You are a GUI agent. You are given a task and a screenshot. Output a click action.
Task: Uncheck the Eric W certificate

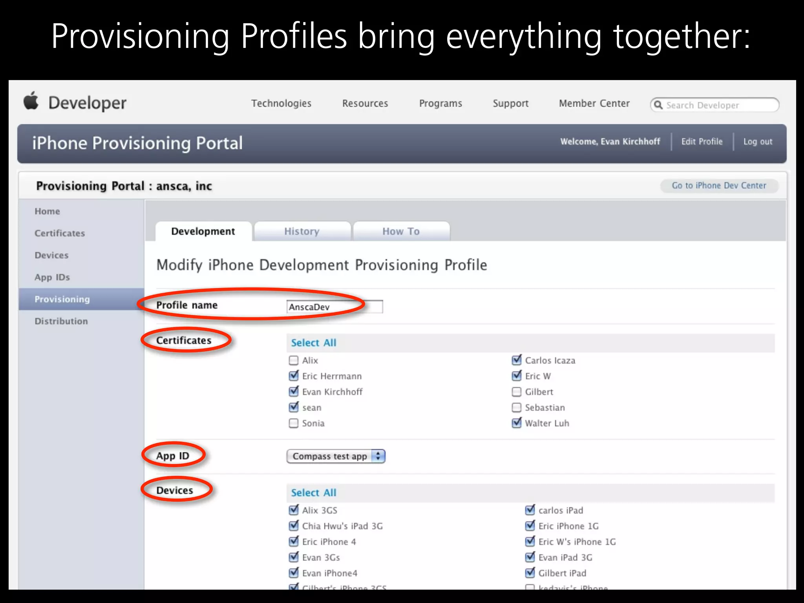point(517,376)
